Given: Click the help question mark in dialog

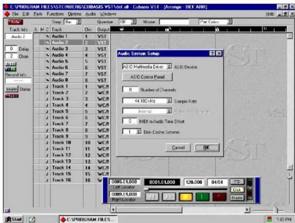Looking at the screenshot, I should (x=212, y=54).
